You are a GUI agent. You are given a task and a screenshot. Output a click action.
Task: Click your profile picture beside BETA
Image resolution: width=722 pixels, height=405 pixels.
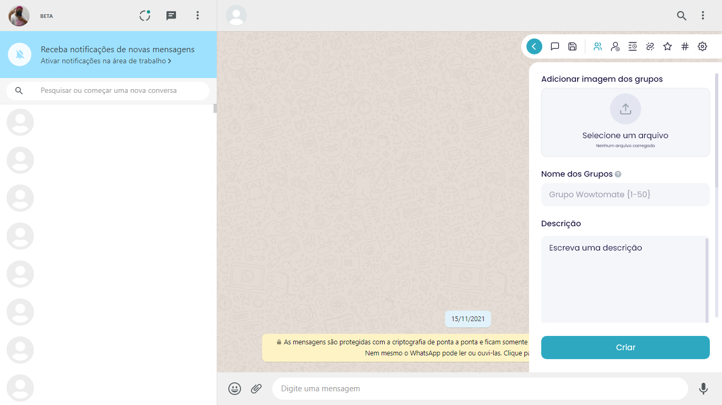(x=19, y=16)
